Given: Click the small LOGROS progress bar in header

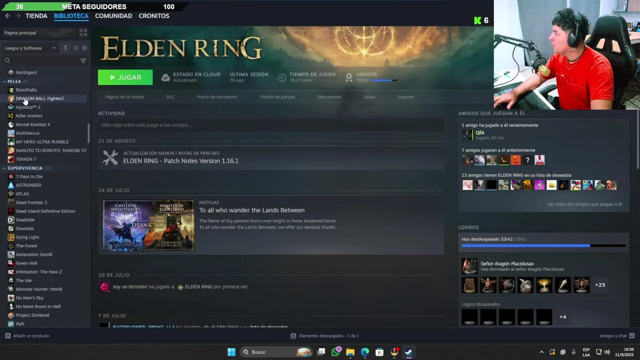Looking at the screenshot, I should tap(384, 80).
